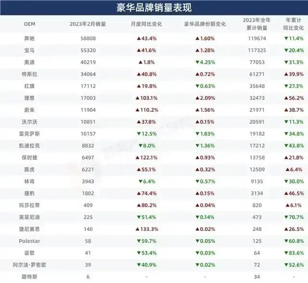Click the 58808 sales value

[88, 39]
